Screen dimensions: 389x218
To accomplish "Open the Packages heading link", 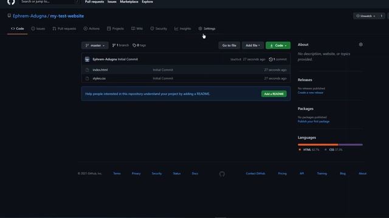I will [x=305, y=109].
